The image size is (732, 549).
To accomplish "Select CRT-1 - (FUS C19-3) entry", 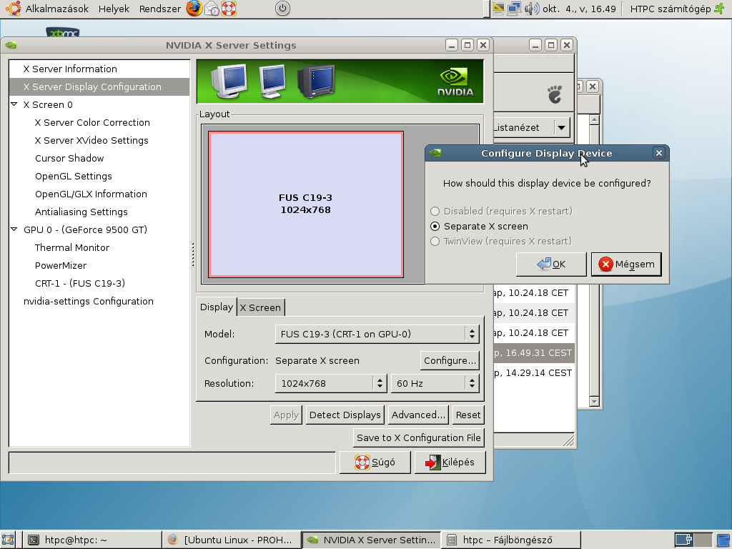I will [x=80, y=283].
